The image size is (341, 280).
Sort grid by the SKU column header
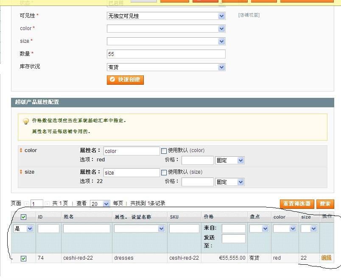pos(174,217)
